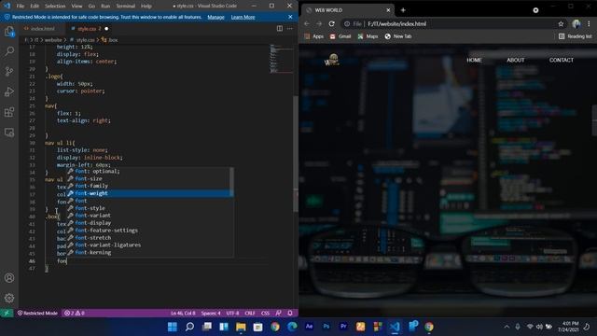Open the Reading list button
The height and width of the screenshot is (336, 597).
(x=575, y=36)
